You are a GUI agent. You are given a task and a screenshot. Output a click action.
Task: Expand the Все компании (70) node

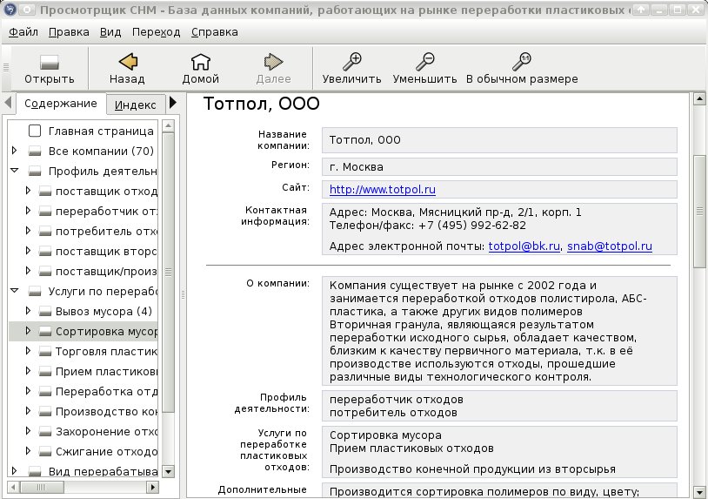point(15,151)
